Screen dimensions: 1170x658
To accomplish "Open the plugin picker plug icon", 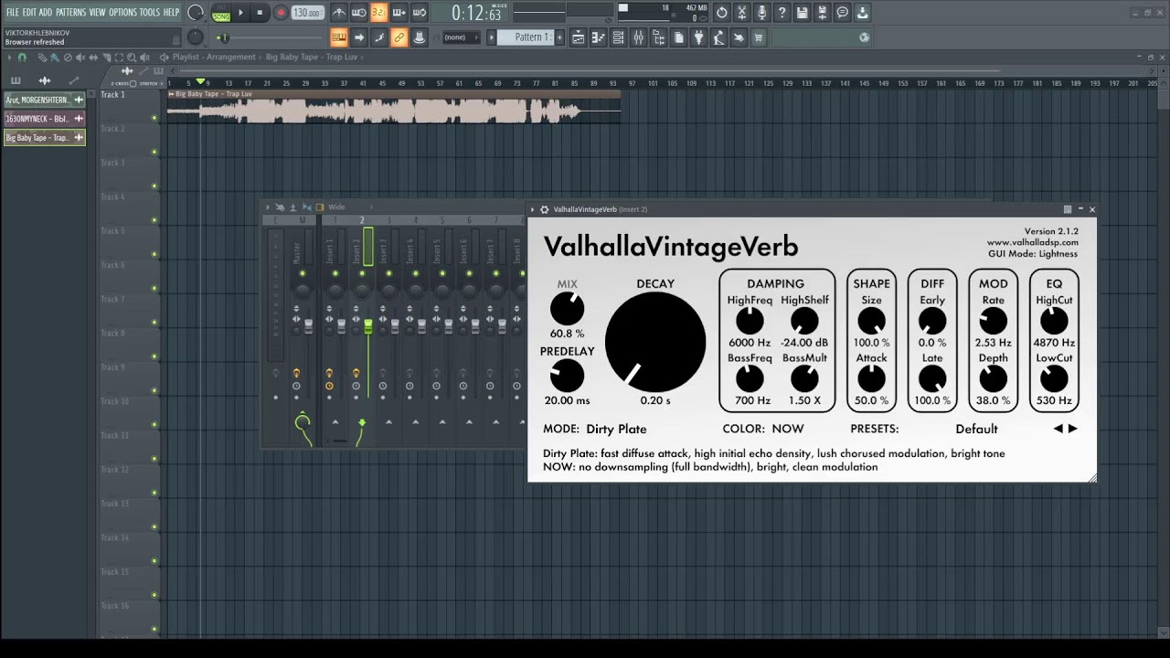I will tap(698, 37).
